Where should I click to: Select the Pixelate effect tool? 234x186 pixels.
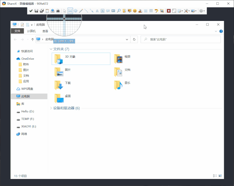(151, 11)
